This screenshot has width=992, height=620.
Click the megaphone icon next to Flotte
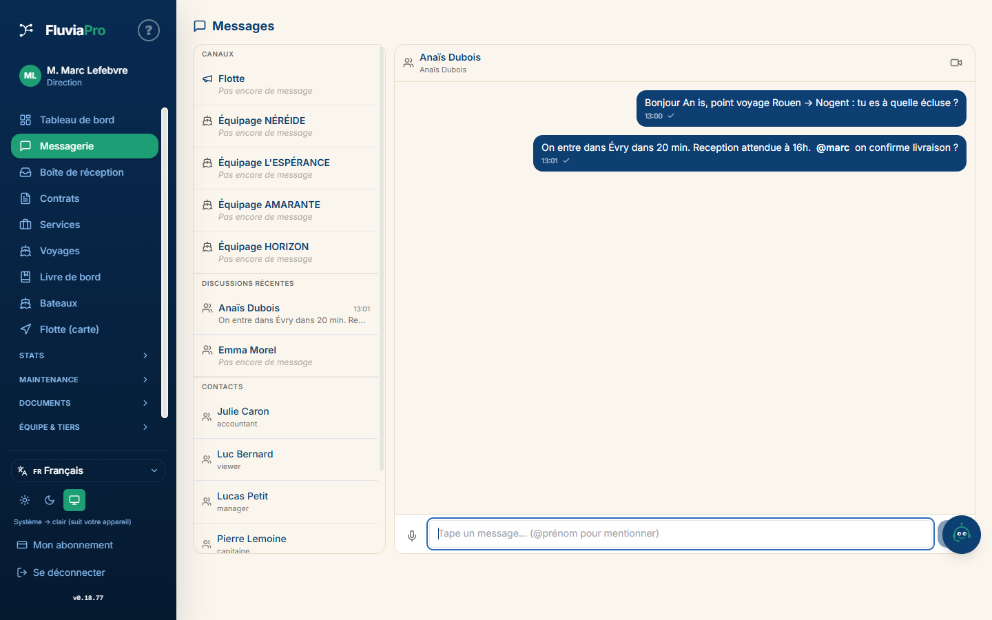pos(207,79)
